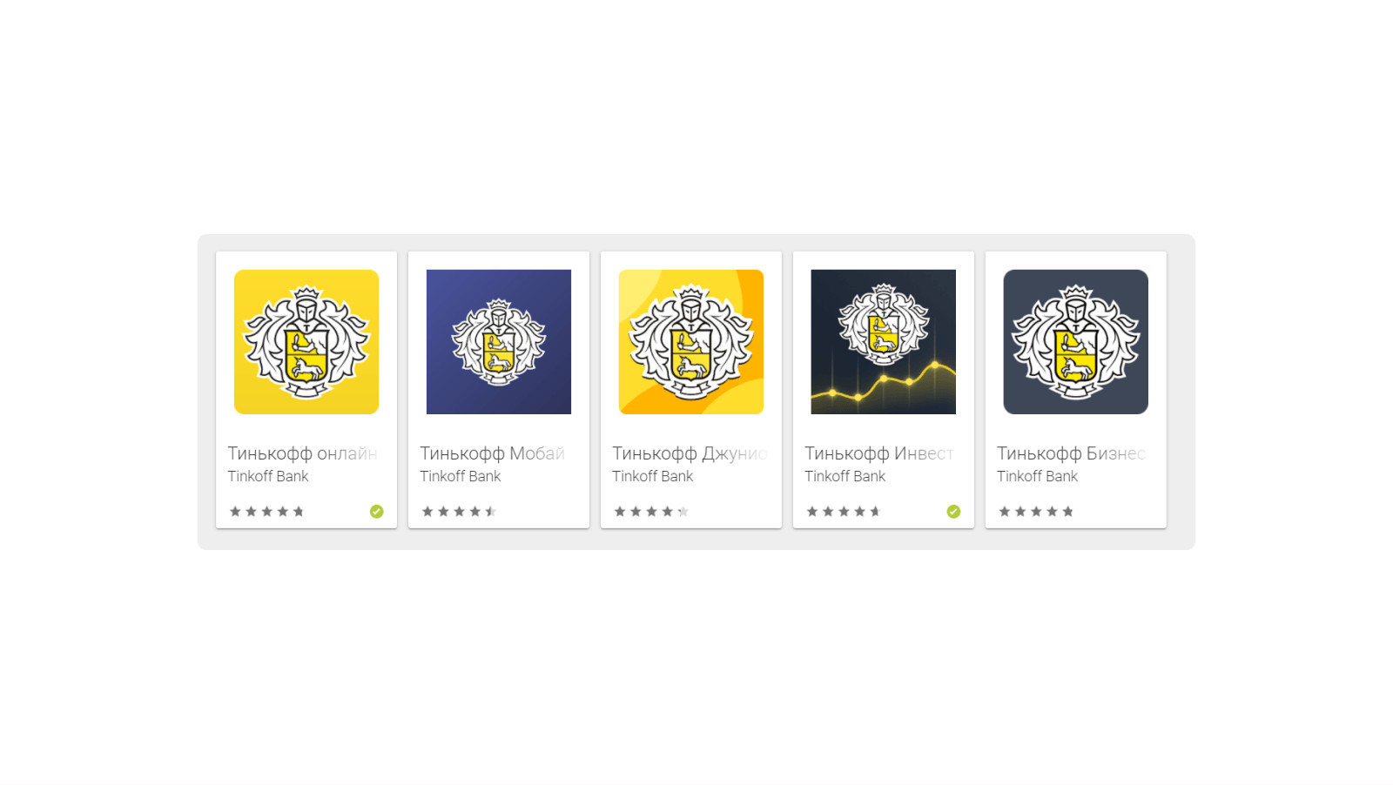
Task: Click the star rating of Тинькофф Джуниор
Action: (651, 512)
